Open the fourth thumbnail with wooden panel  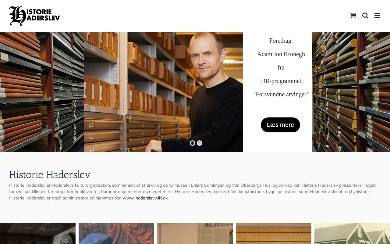tap(274, 233)
